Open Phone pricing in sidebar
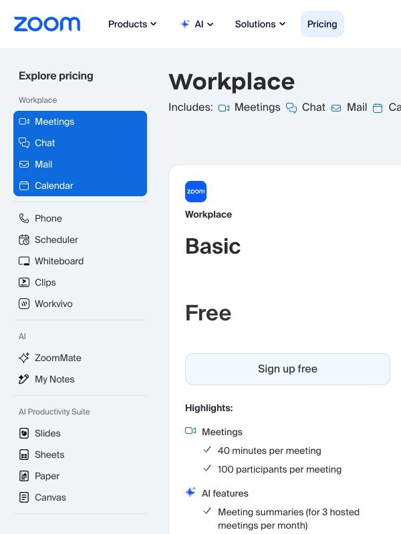401x534 pixels. point(48,218)
